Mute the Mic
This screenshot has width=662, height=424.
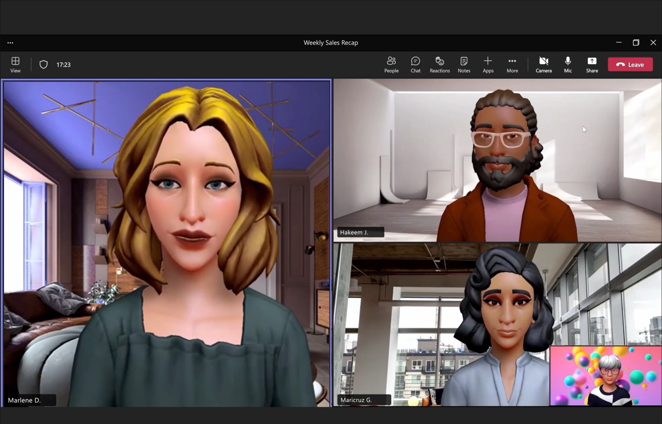tap(568, 64)
